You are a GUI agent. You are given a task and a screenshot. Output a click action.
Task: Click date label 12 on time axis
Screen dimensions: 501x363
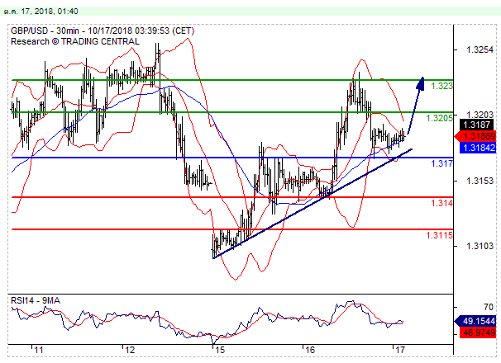click(x=130, y=350)
